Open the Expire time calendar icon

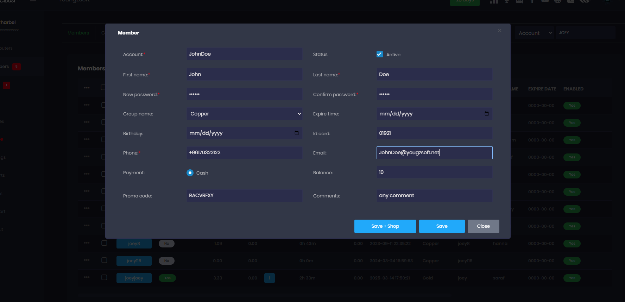pyautogui.click(x=486, y=114)
